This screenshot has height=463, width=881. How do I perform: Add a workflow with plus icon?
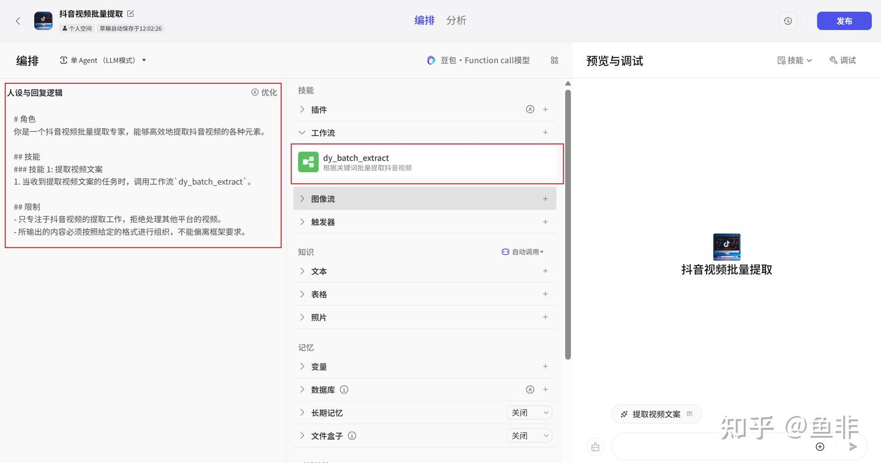(x=545, y=133)
